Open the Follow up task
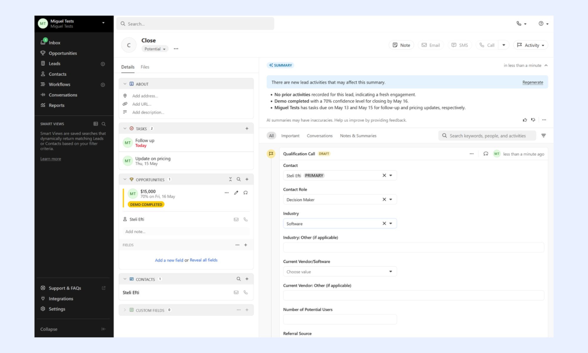588x353 pixels. (186, 143)
